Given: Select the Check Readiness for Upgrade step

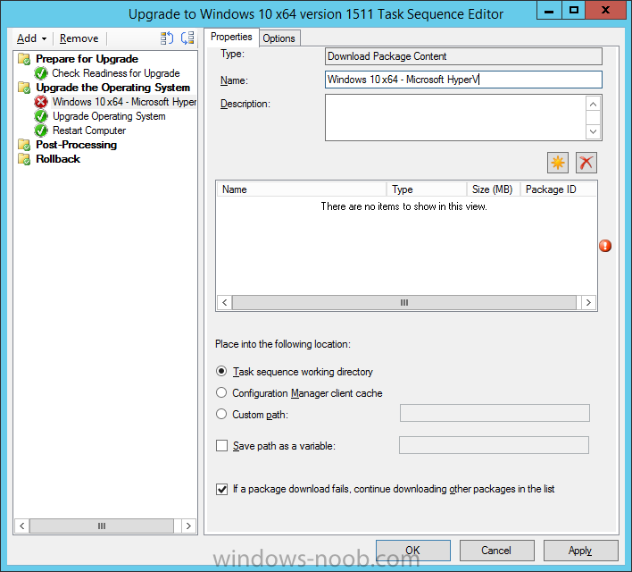Looking at the screenshot, I should point(116,73).
